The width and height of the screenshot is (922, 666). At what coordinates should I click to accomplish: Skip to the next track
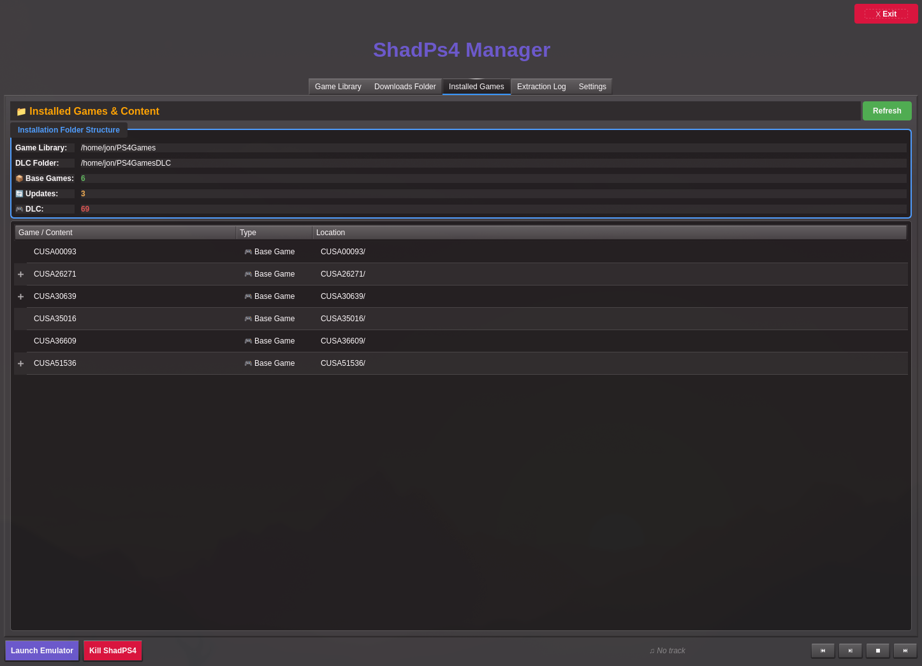pyautogui.click(x=905, y=651)
